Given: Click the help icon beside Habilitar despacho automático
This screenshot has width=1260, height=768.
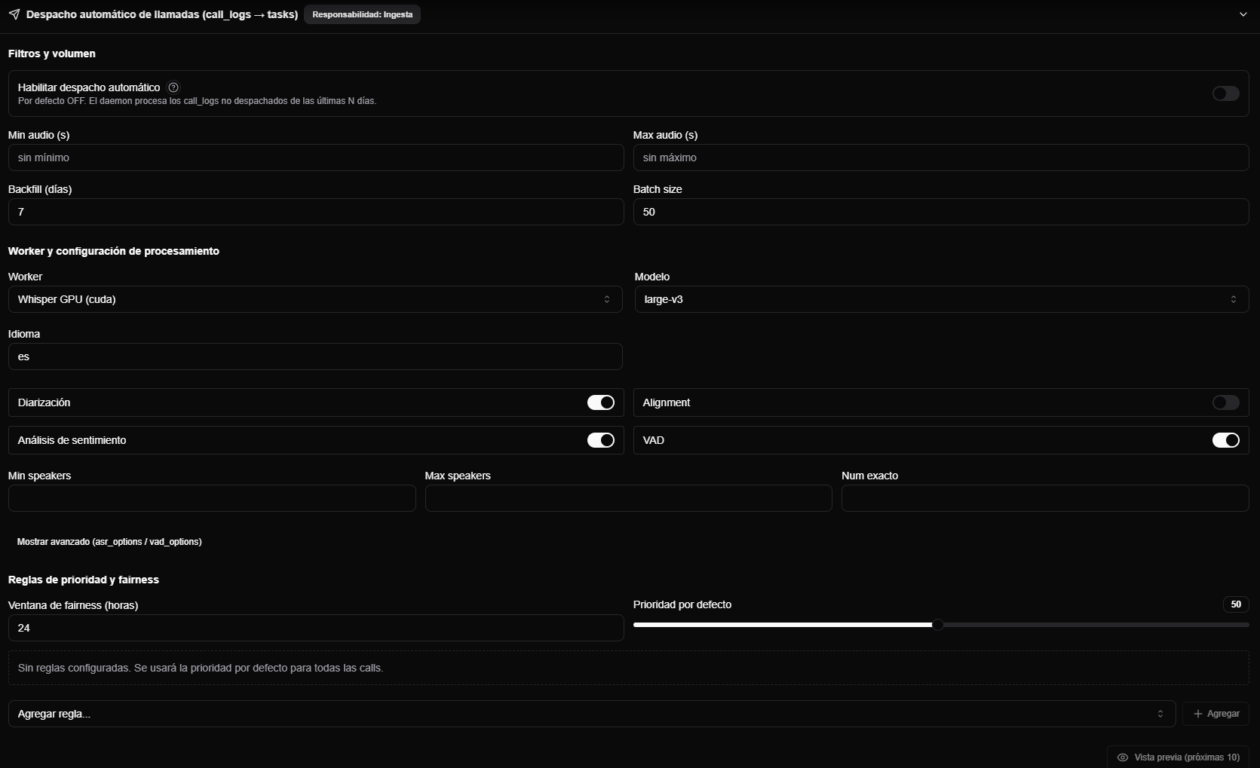Looking at the screenshot, I should [x=173, y=87].
